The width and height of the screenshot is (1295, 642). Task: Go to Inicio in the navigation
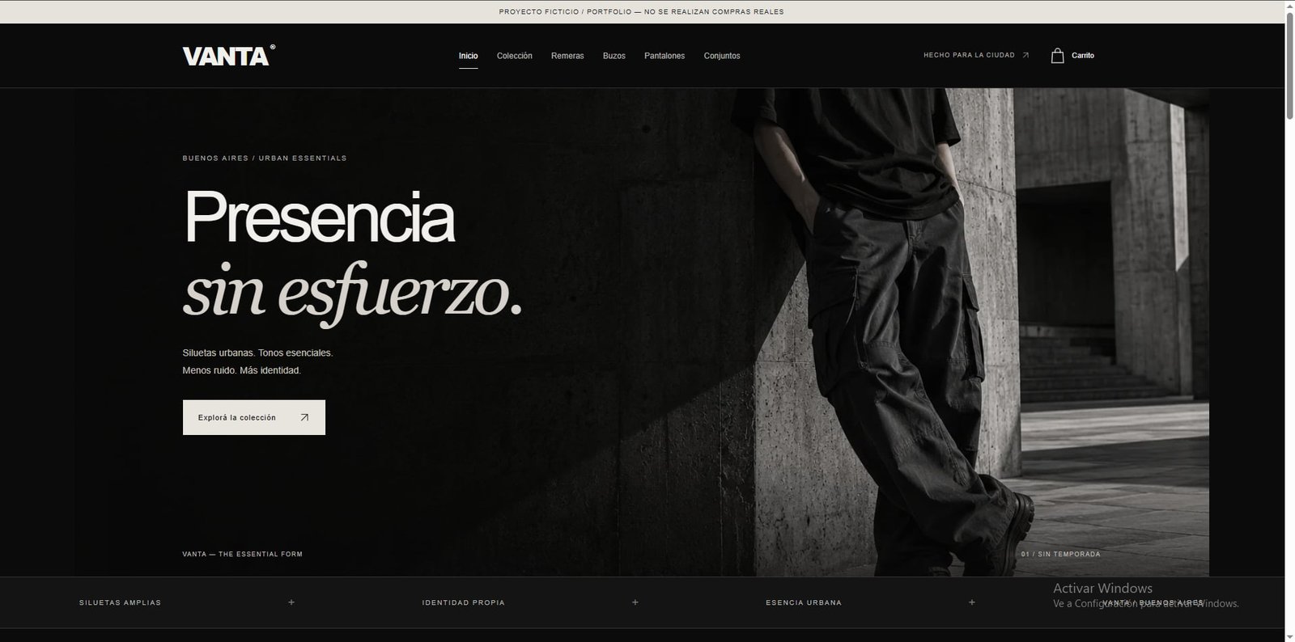click(468, 56)
